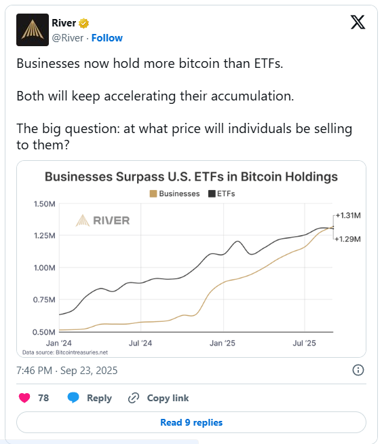Open the tweet info icon

pyautogui.click(x=358, y=370)
